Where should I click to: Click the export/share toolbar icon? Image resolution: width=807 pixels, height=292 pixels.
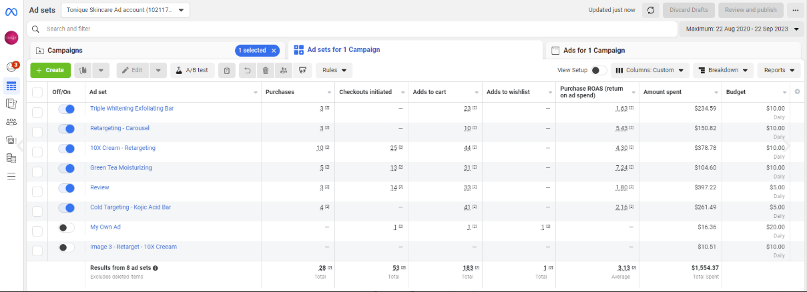coord(304,70)
